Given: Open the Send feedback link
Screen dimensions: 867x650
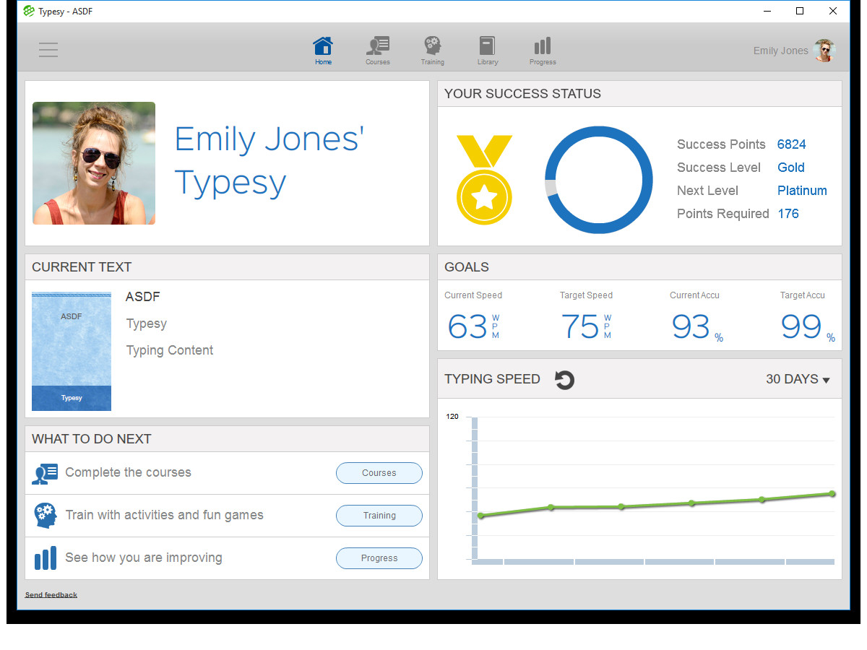Looking at the screenshot, I should [51, 595].
